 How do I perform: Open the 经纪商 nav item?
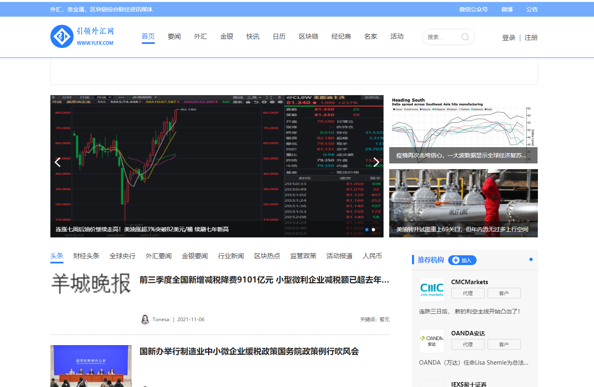point(341,37)
